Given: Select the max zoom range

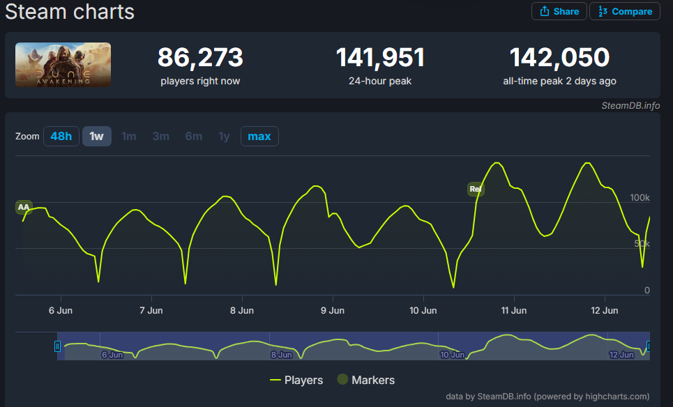Looking at the screenshot, I should pyautogui.click(x=259, y=137).
